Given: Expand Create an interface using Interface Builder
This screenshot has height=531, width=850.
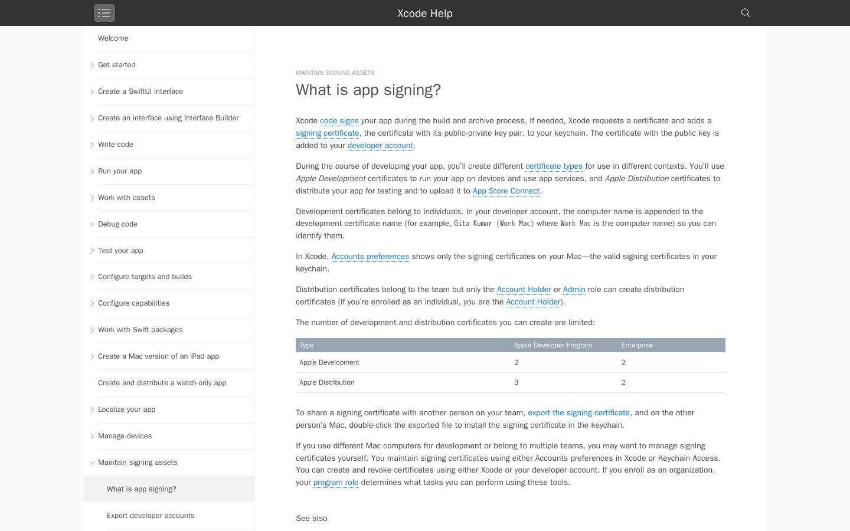Looking at the screenshot, I should (x=92, y=119).
